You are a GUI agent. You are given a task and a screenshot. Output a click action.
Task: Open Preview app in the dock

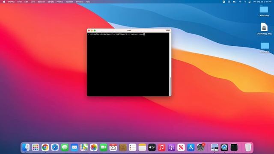tap(214, 147)
